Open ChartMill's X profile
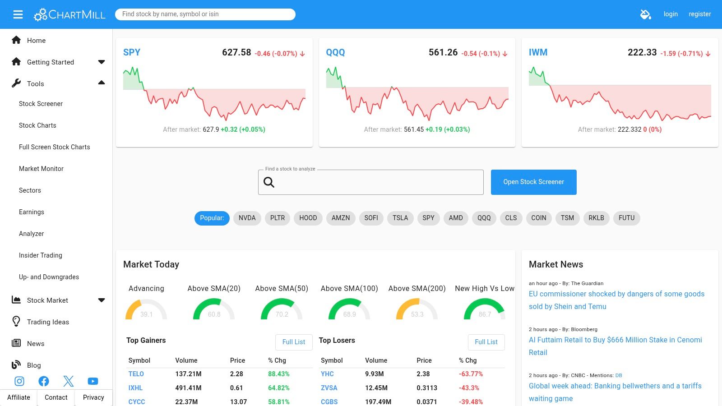 coord(69,381)
